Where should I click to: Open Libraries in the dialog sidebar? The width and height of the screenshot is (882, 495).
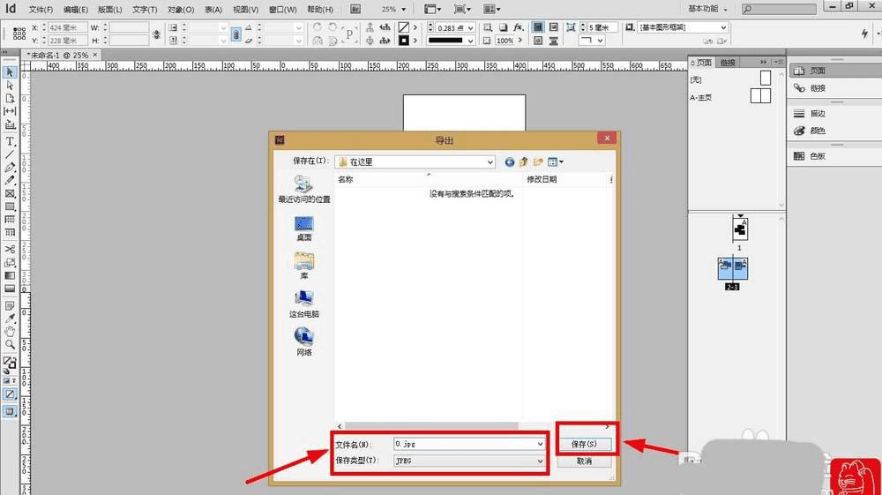click(x=303, y=266)
